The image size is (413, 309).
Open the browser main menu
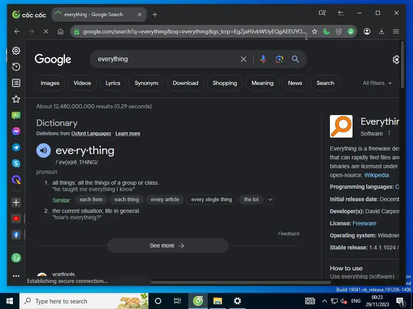[x=396, y=31]
